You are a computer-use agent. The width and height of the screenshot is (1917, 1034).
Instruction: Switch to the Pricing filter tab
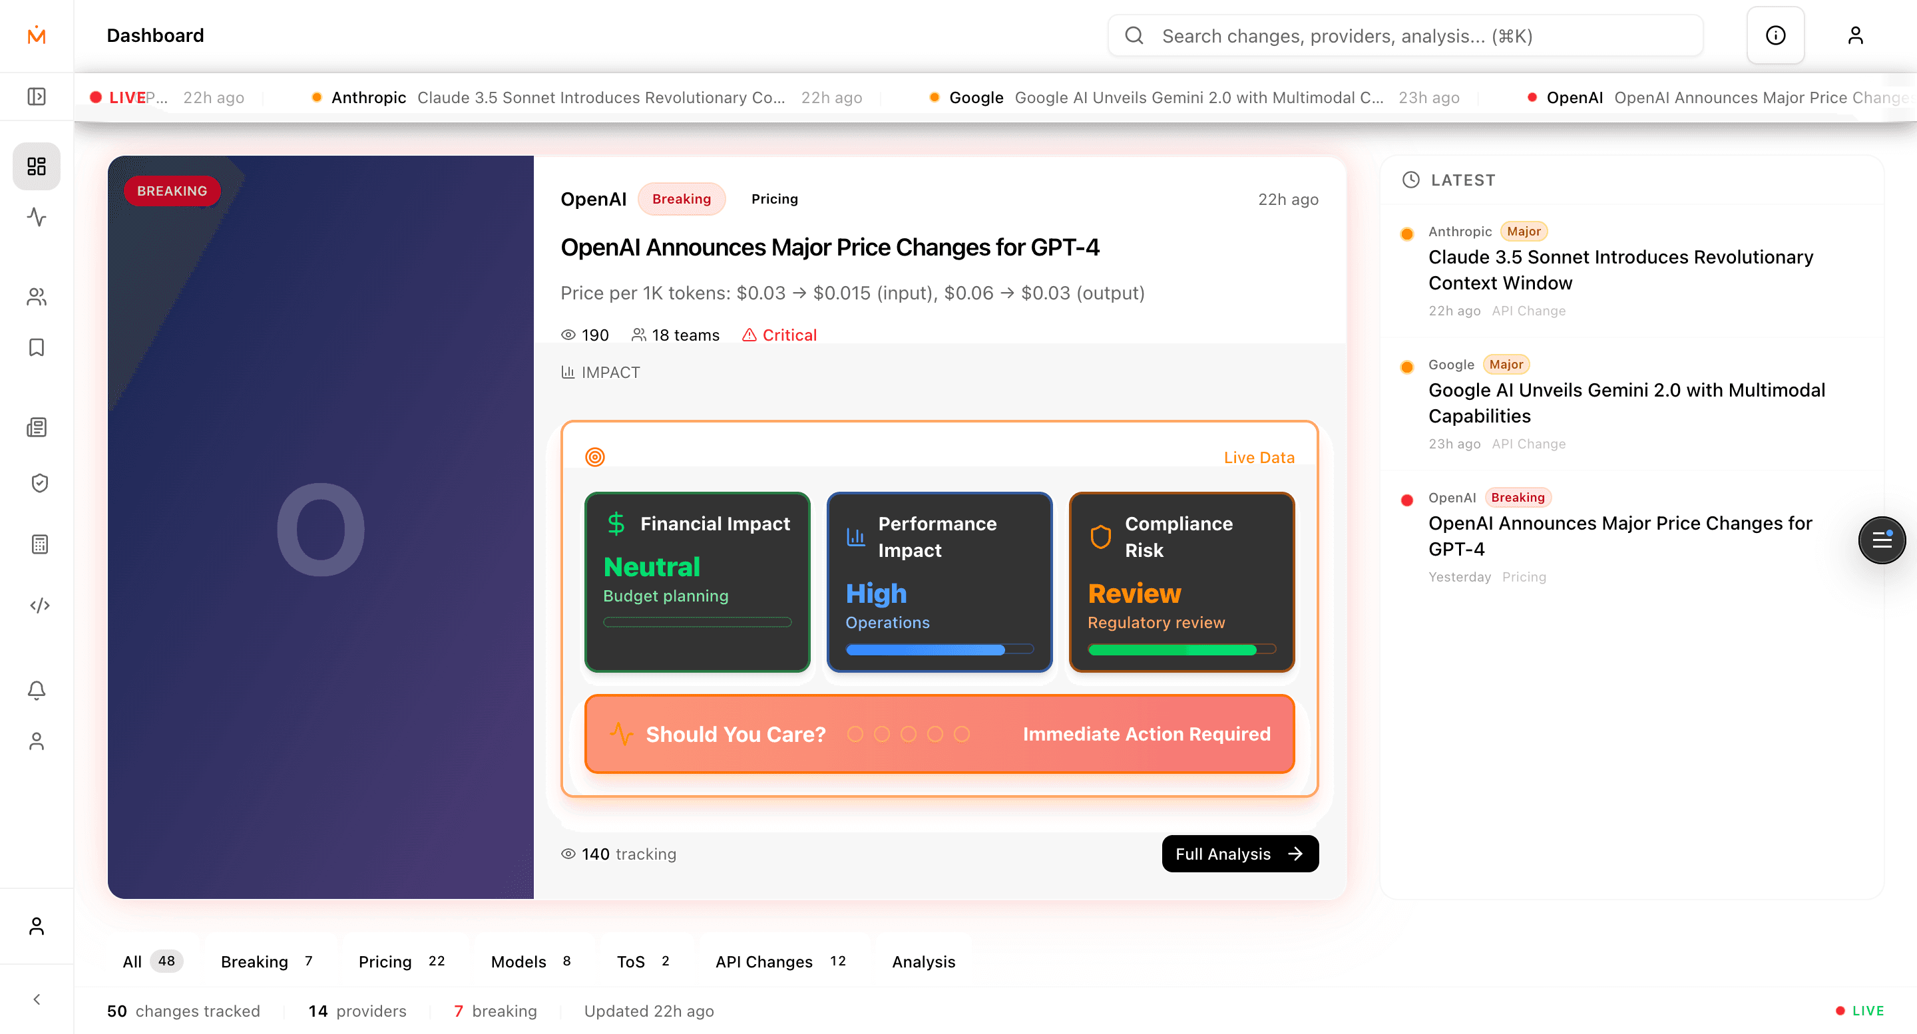pos(384,961)
